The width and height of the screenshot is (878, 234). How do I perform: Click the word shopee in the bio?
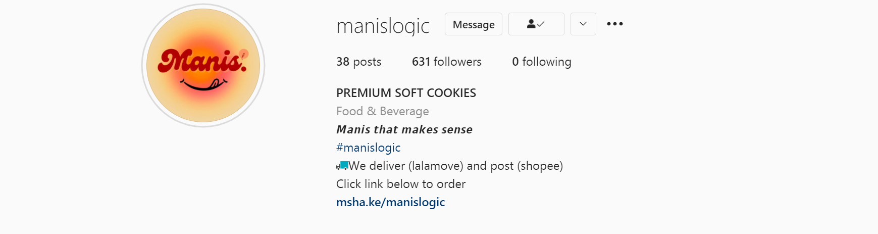(x=540, y=166)
